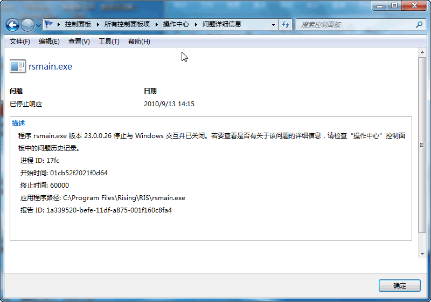This screenshot has width=431, height=302.
Task: Minimize the window
Action: click(x=380, y=5)
